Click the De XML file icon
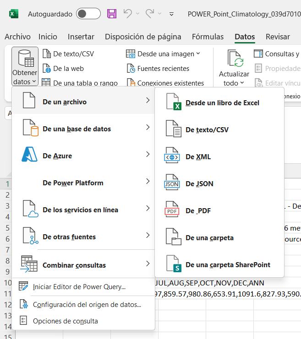This screenshot has height=339, width=301. click(172, 155)
